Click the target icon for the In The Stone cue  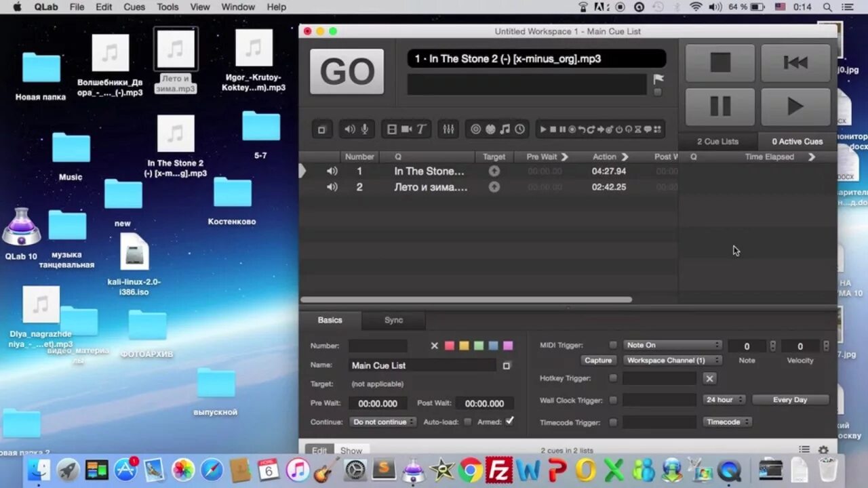[x=494, y=171]
